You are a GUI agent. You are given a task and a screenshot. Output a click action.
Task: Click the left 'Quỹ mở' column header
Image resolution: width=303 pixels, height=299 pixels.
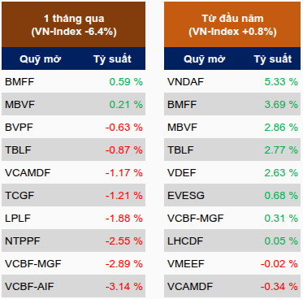pyautogui.click(x=40, y=58)
